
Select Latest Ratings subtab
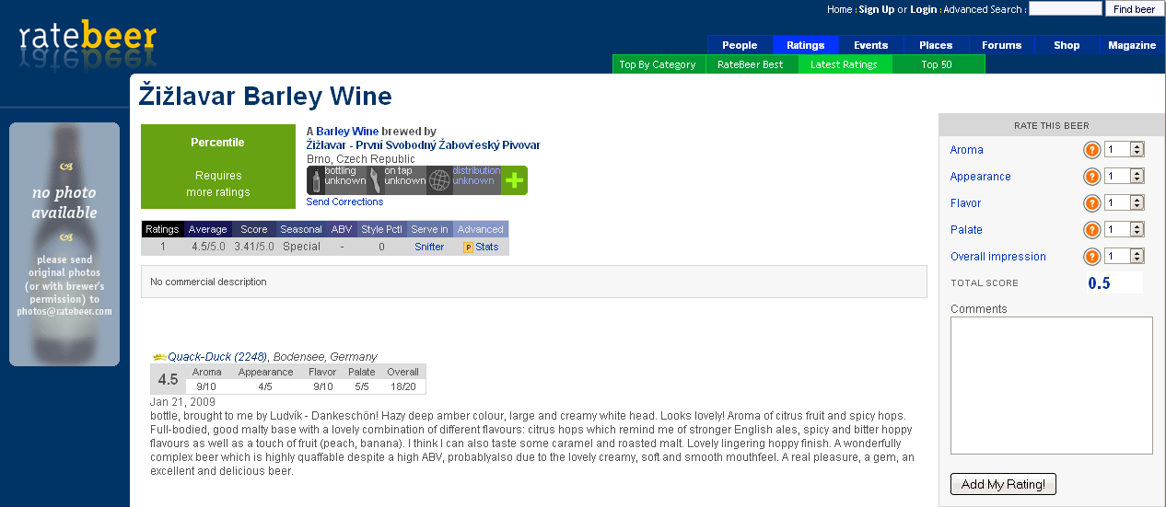click(x=845, y=64)
